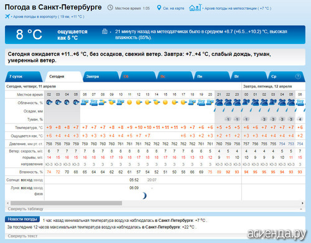Click the horizontal scrollbar thumb under table
Image resolution: width=311 pixels, height=243 pixels.
67,203
